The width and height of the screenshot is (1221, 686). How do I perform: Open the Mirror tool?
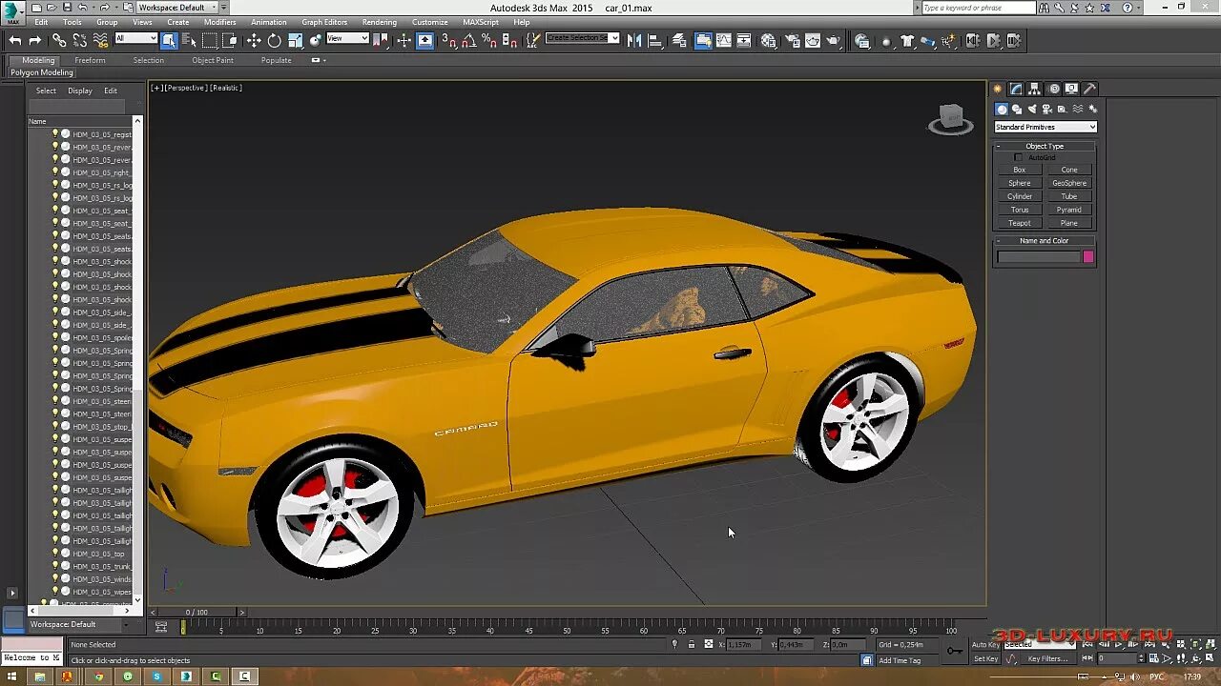635,40
